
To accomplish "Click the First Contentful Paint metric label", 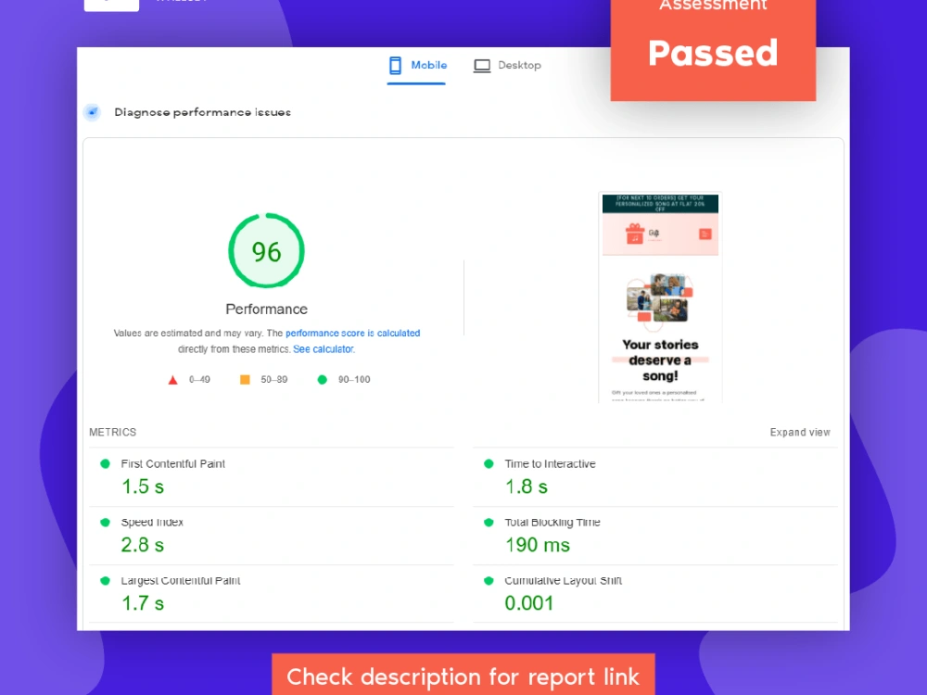I will pos(172,464).
